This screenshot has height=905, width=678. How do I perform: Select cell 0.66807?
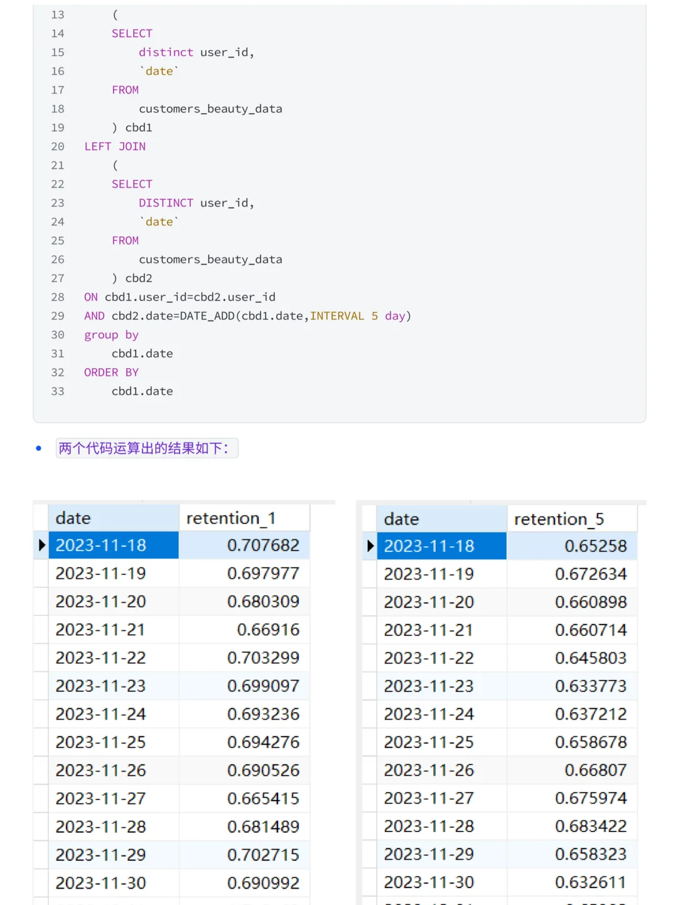point(572,770)
